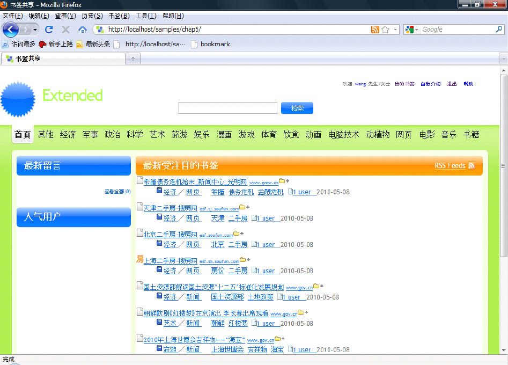Image resolution: width=508 pixels, height=365 pixels.
Task: Click 1 user link in 北京二手房 row
Action: (265, 244)
